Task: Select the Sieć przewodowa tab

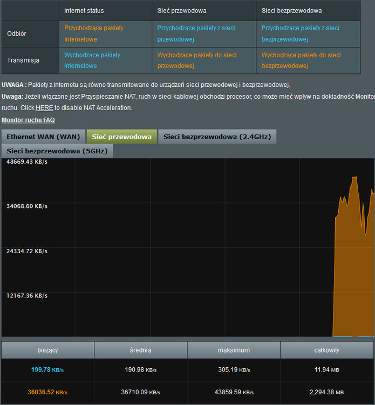Action: [122, 137]
